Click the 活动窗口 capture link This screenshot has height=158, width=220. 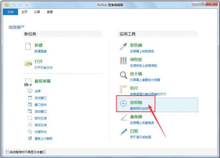pos(41,98)
